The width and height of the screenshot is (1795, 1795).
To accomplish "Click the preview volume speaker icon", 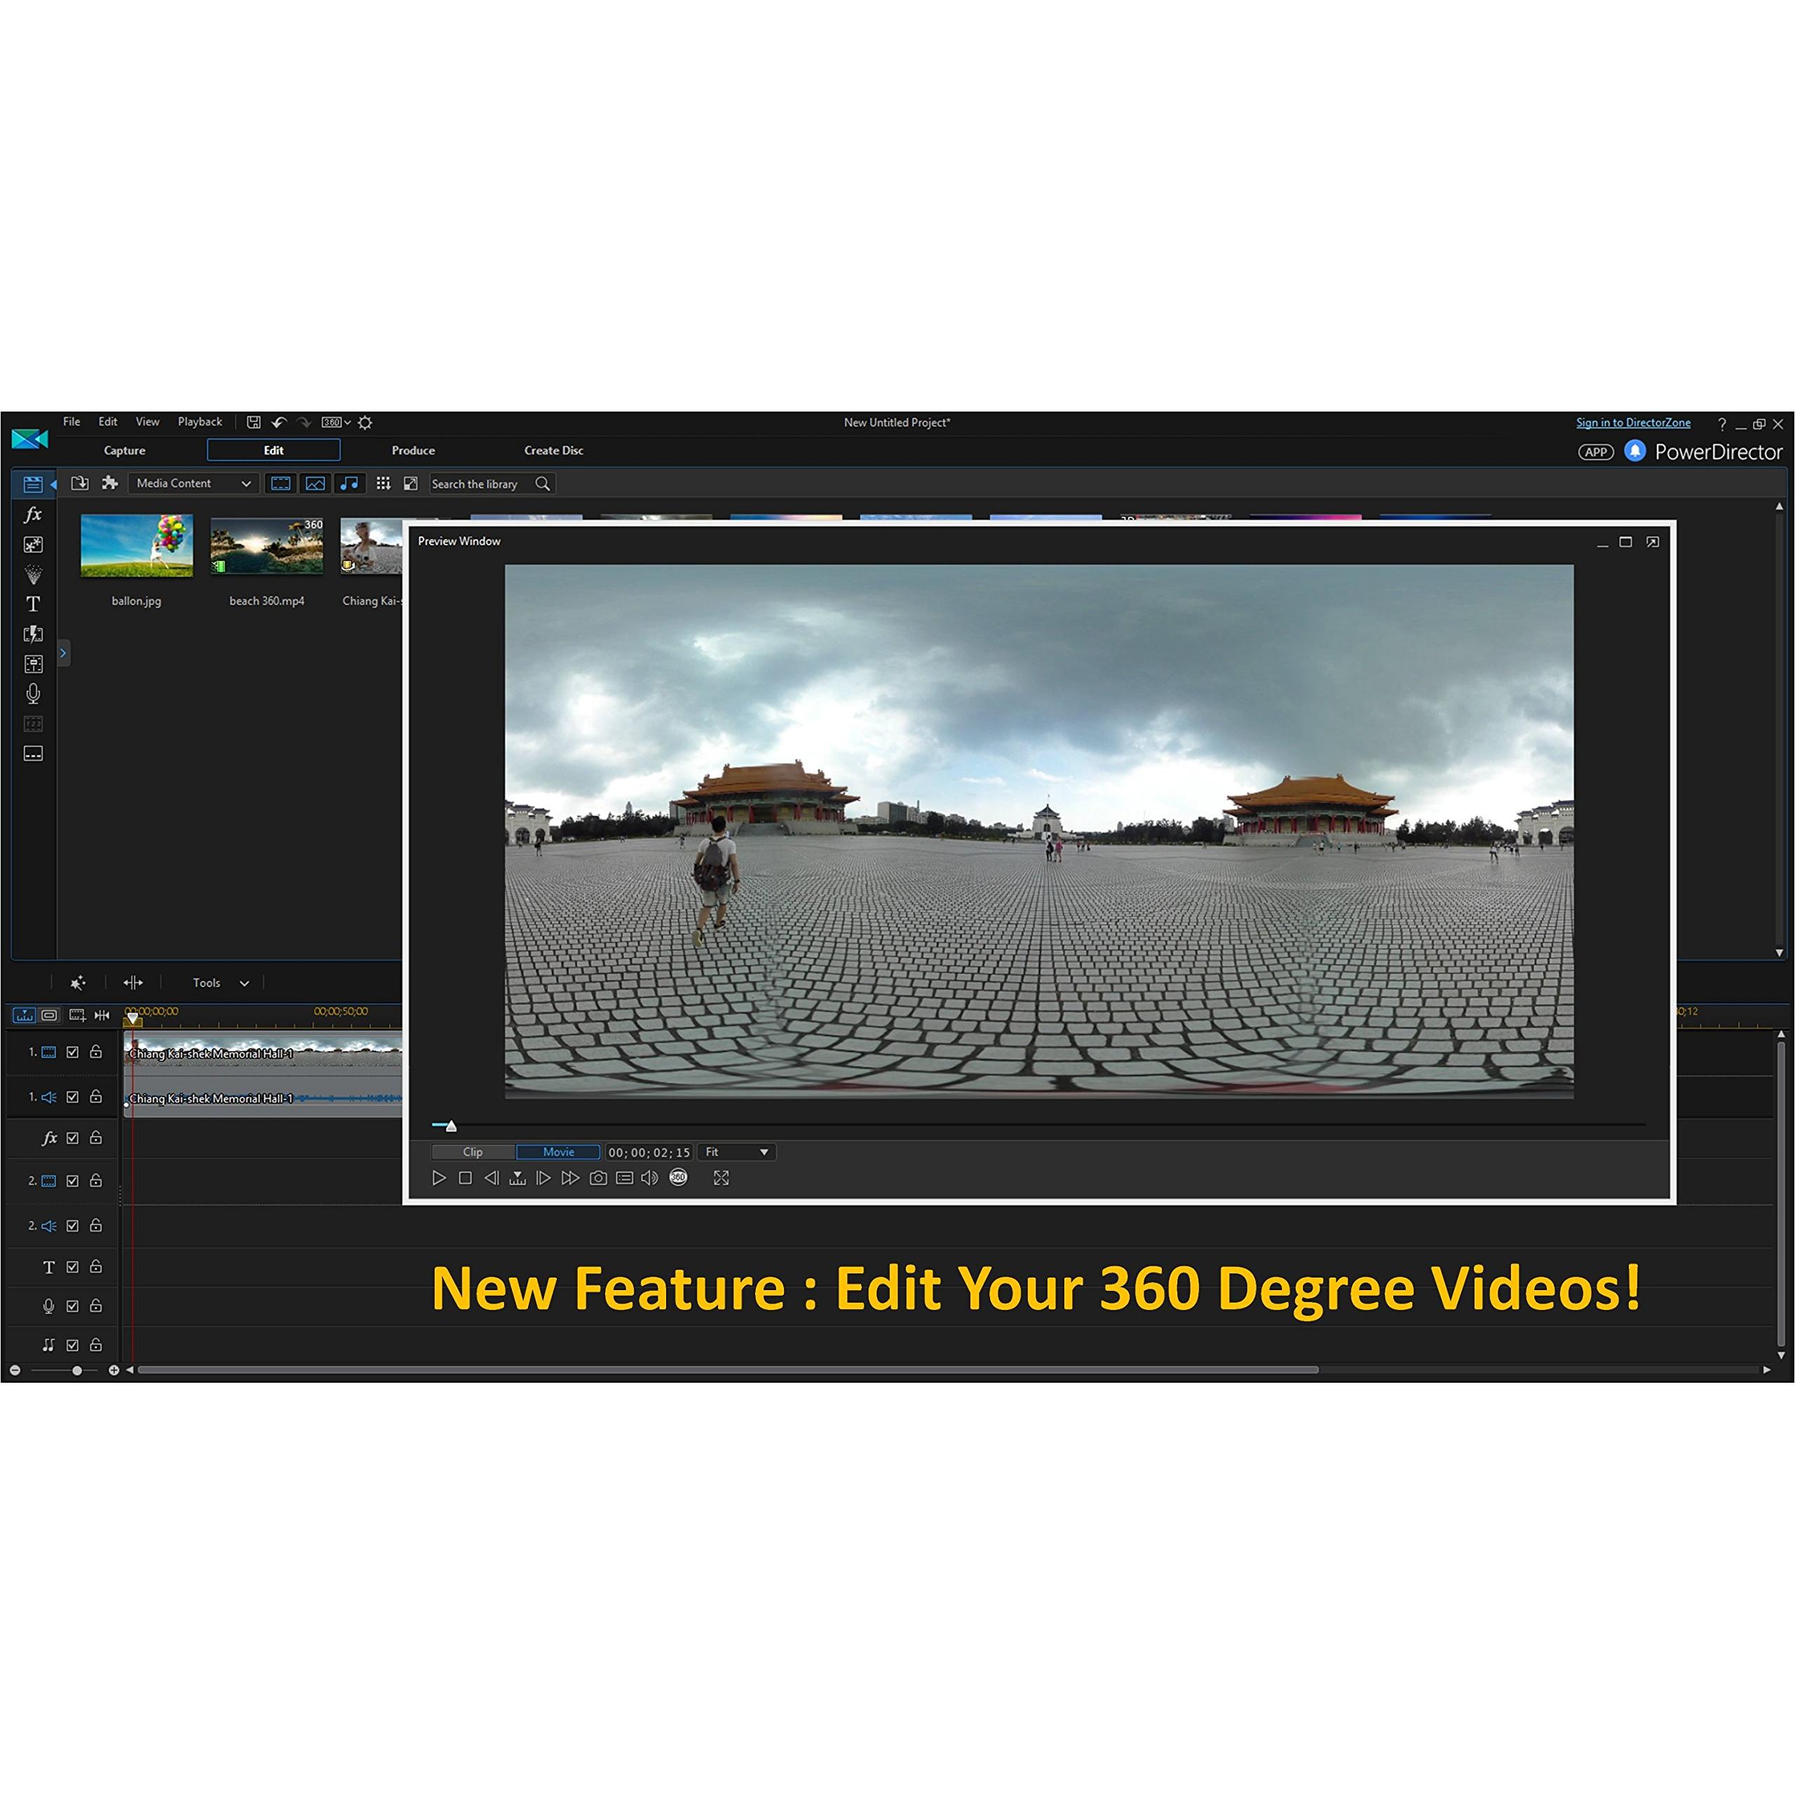I will (x=651, y=1178).
